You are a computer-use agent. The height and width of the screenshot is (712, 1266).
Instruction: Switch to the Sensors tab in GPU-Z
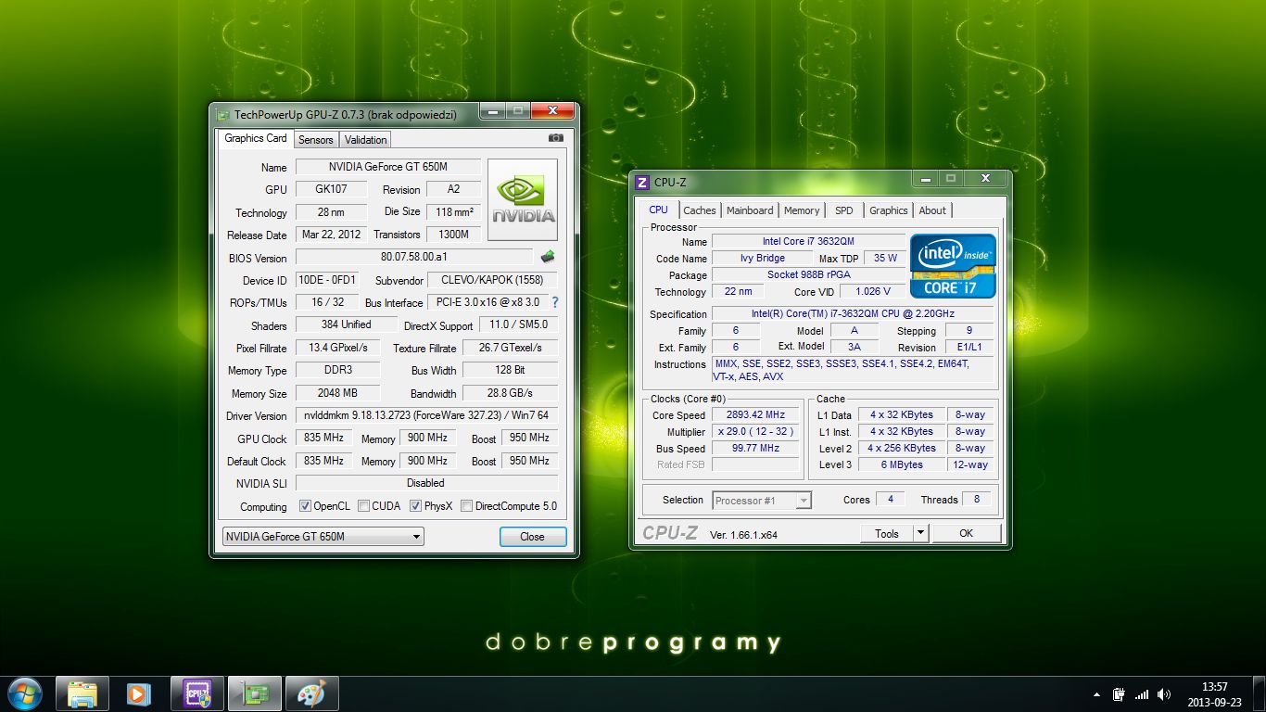tap(315, 140)
